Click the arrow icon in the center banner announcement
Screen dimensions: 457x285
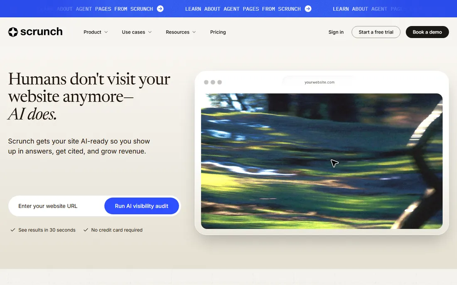coord(308,9)
